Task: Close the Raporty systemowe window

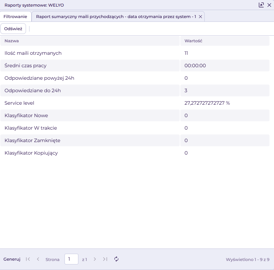Action: click(269, 5)
